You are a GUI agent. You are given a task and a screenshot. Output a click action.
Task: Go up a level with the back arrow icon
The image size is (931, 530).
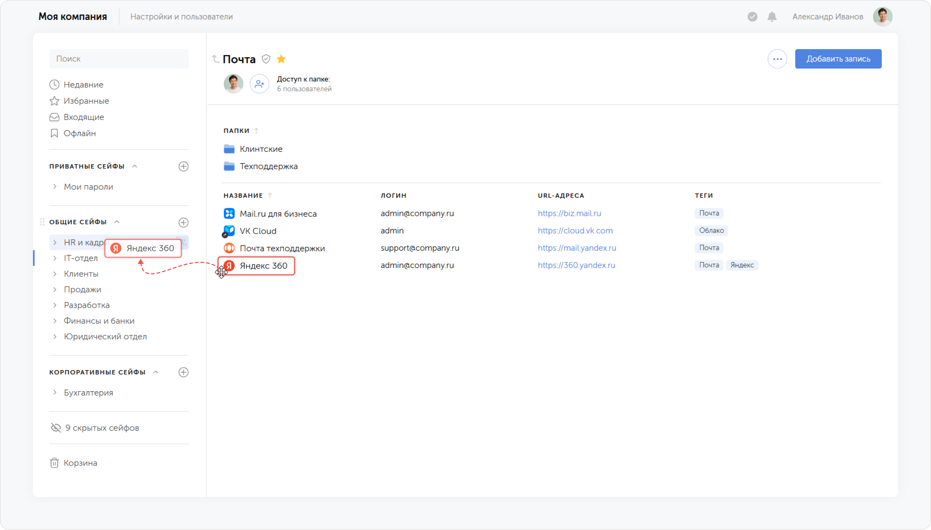click(216, 59)
